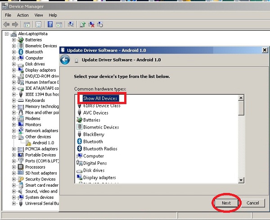Go back using the blue wizard arrow
Image resolution: width=270 pixels, height=220 pixels.
(x=65, y=60)
